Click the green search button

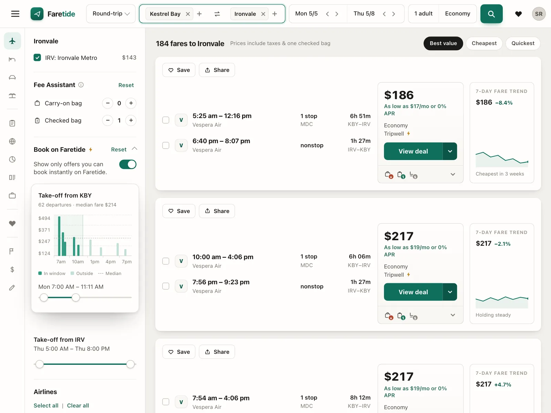pos(491,14)
